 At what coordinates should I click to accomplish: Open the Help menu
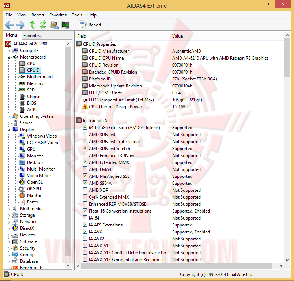coord(92,15)
